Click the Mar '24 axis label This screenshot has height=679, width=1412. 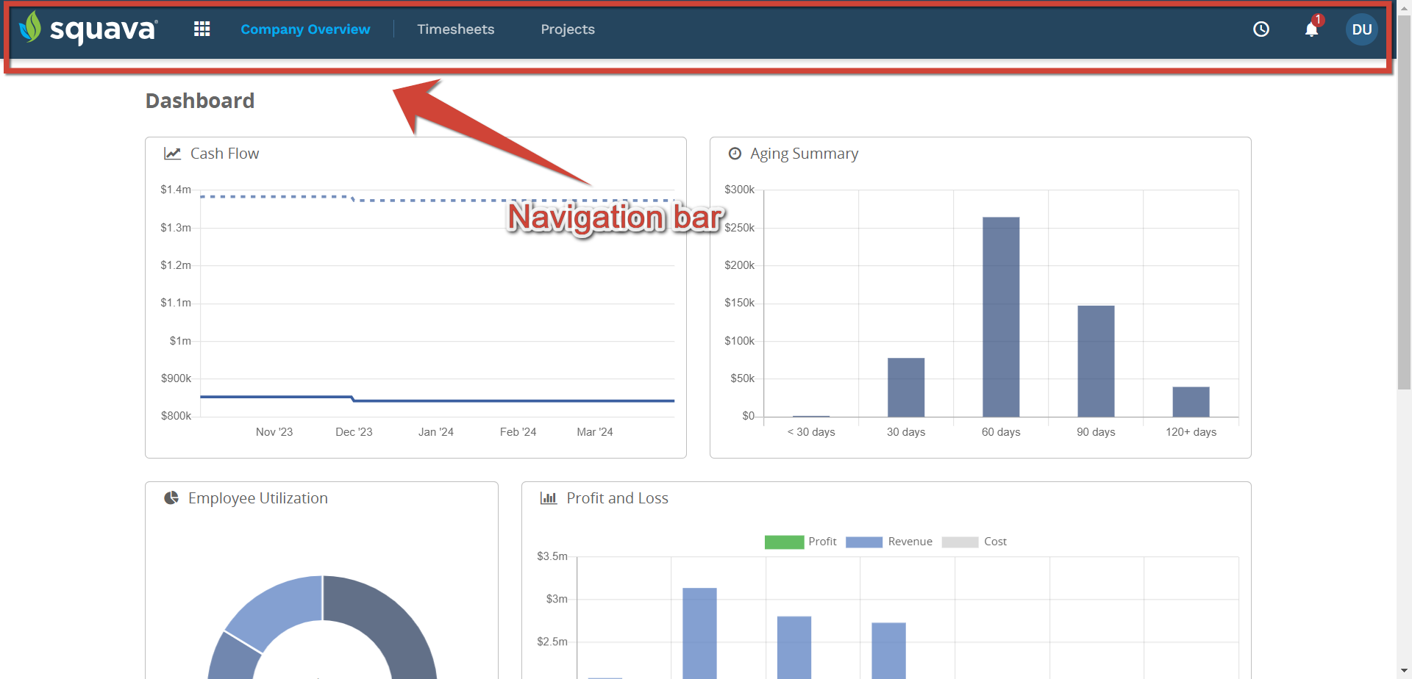click(x=595, y=432)
